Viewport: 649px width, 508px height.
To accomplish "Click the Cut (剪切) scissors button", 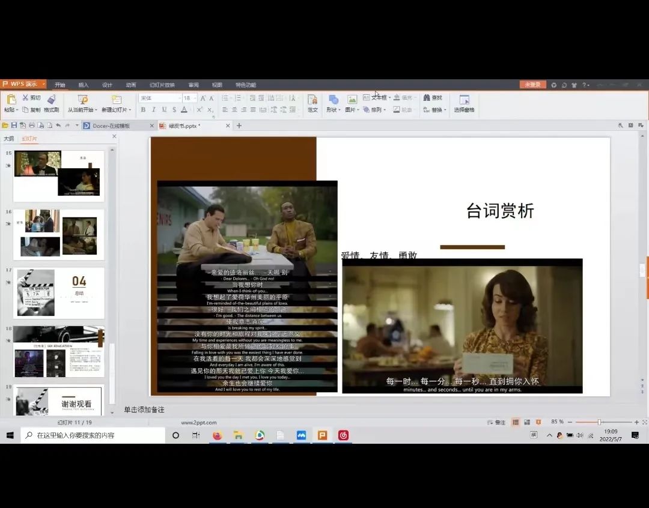I will coord(31,98).
